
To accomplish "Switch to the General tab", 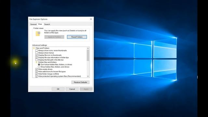I will point(33,24).
